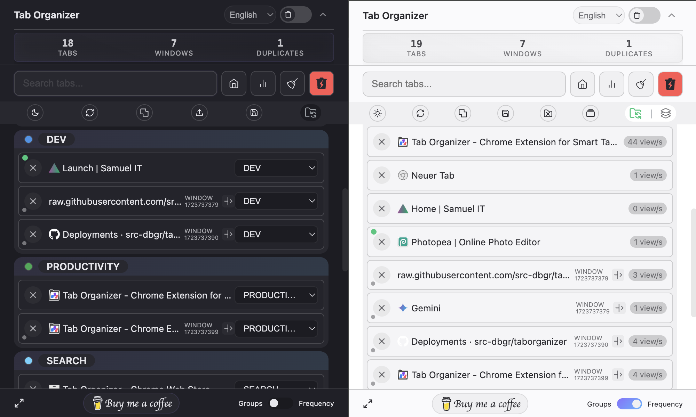Click red trash button in dark panel
696x417 pixels.
[322, 83]
